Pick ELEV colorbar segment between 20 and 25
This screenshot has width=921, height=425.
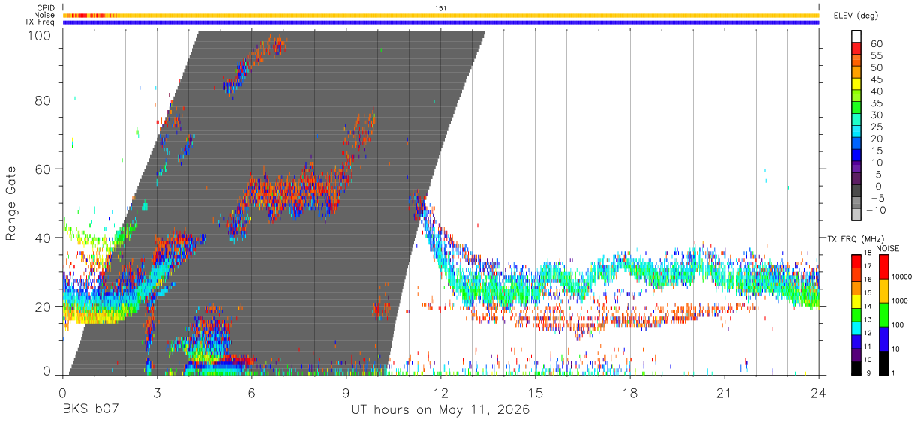(856, 132)
